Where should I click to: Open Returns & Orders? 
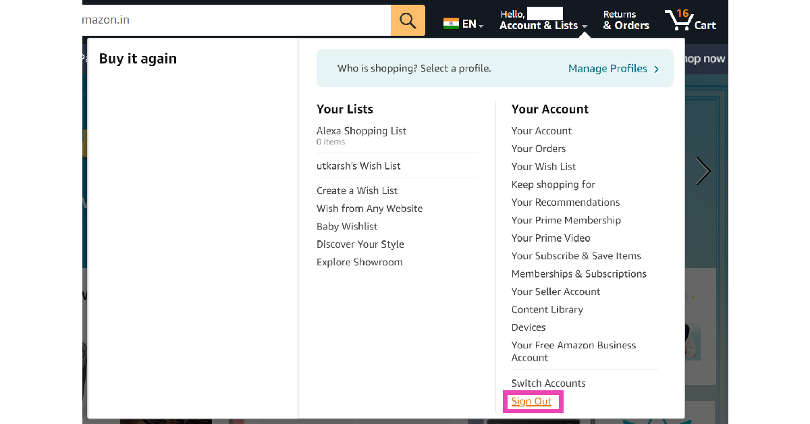point(626,20)
